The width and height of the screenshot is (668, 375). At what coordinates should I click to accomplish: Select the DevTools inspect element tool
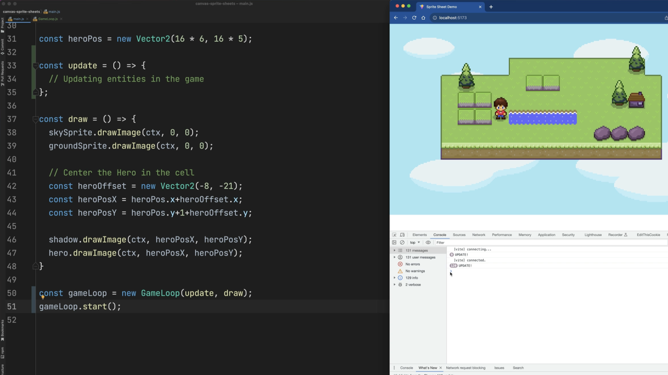click(395, 235)
